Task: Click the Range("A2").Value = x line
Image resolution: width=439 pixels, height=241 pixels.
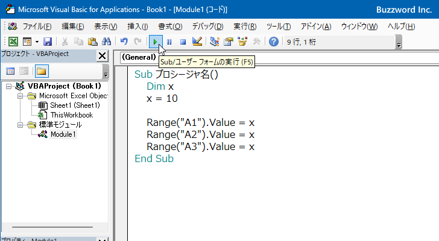Action: 200,134
